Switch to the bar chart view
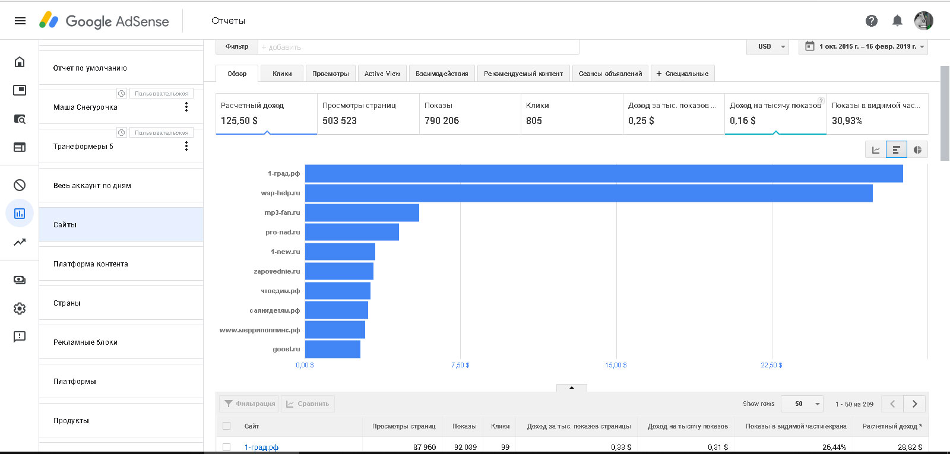 click(x=896, y=150)
